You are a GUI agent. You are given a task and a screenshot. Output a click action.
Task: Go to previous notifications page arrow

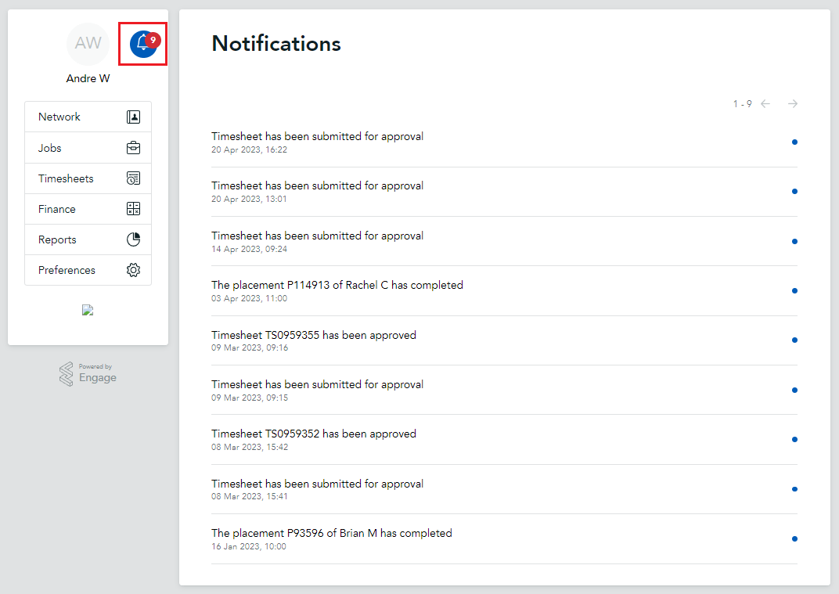pos(765,104)
